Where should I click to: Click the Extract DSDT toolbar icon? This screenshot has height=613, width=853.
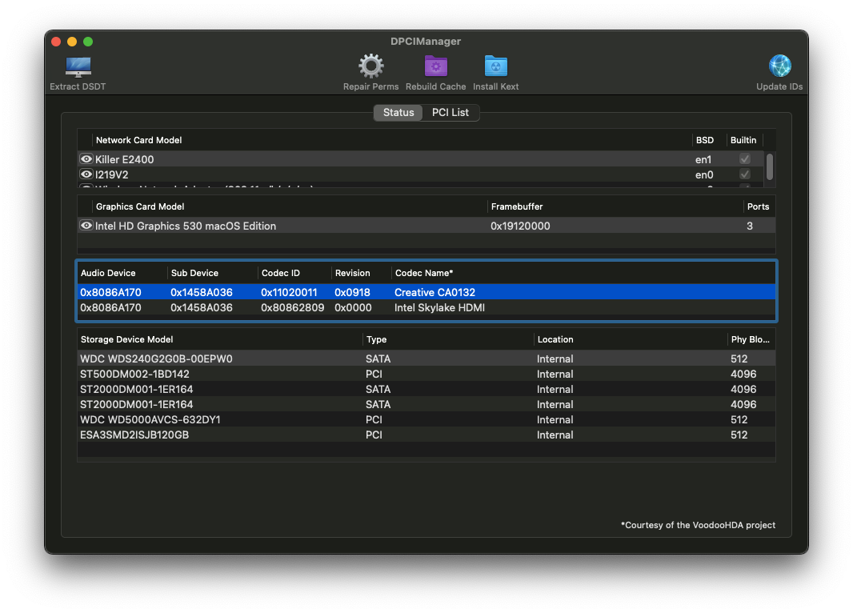78,67
